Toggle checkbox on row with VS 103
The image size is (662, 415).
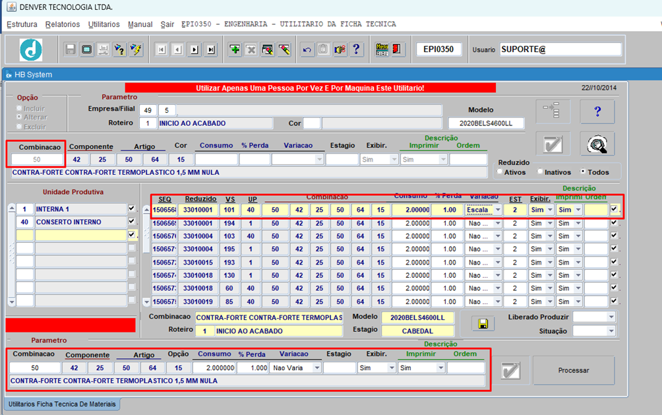[x=614, y=236]
